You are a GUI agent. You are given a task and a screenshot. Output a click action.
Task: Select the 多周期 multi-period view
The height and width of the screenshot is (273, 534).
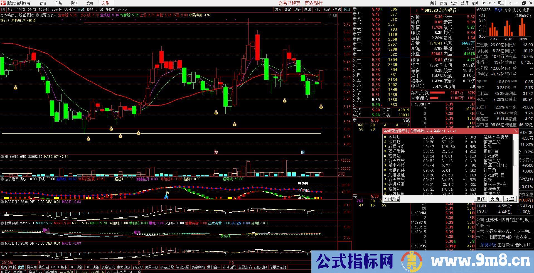pos(110,9)
